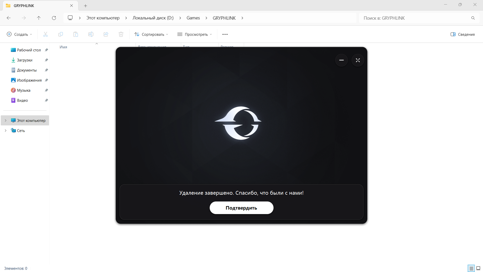Open the Просмотреть view dropdown
The image size is (483, 272).
coord(194,34)
